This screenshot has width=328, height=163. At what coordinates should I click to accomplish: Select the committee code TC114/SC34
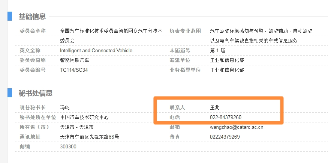(x=74, y=70)
